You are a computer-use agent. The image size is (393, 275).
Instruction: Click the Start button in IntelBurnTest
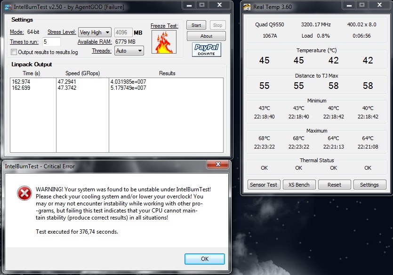(x=196, y=25)
